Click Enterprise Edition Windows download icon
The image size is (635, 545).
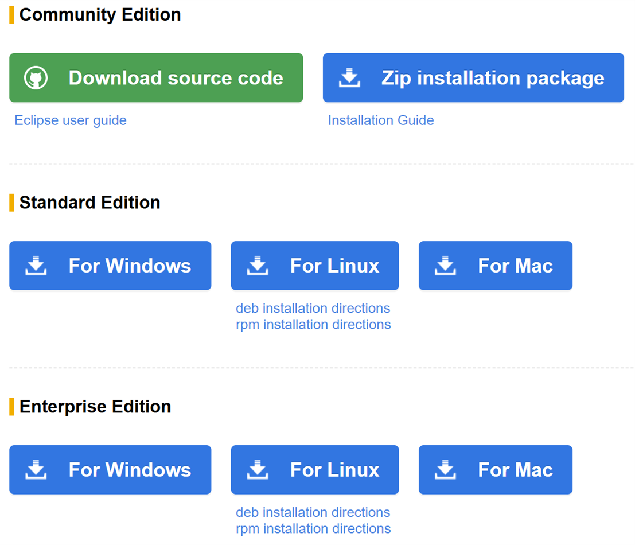[x=36, y=470]
